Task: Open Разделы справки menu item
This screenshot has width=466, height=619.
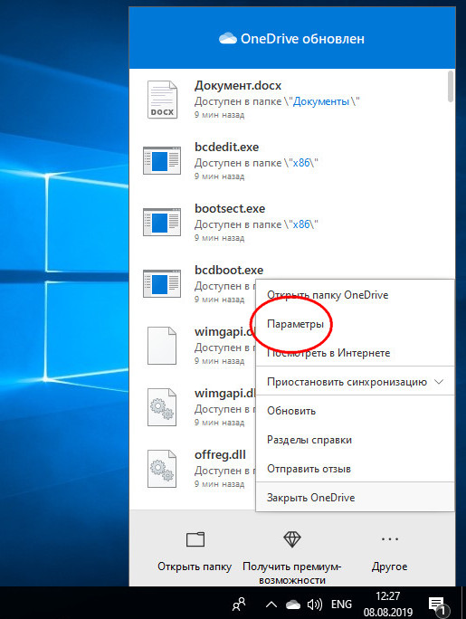Action: (x=355, y=440)
